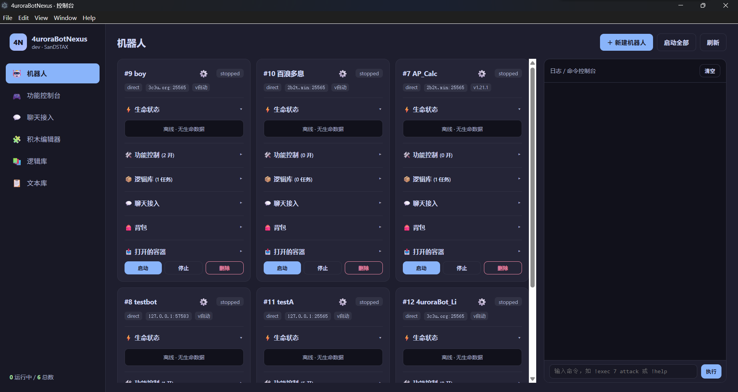Click the 逻辑库 sidebar icon
Viewport: 738px width, 392px height.
coord(17,161)
